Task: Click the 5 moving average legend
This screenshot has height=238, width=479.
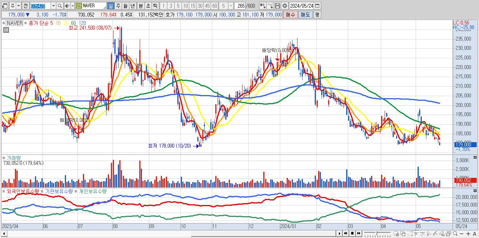Action: pos(51,23)
